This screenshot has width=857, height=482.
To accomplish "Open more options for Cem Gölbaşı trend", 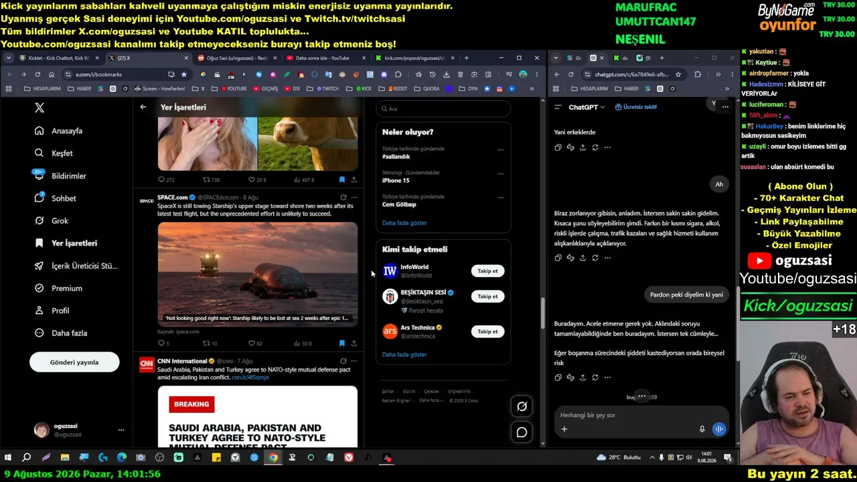I will coord(500,198).
